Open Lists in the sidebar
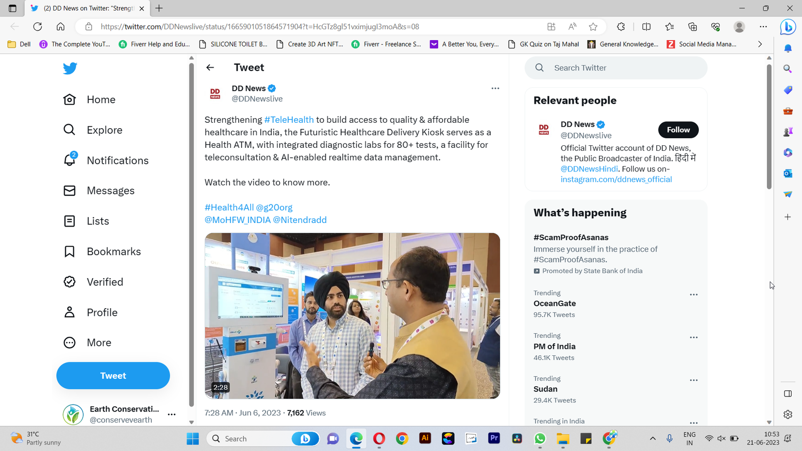The image size is (802, 451). [86, 221]
